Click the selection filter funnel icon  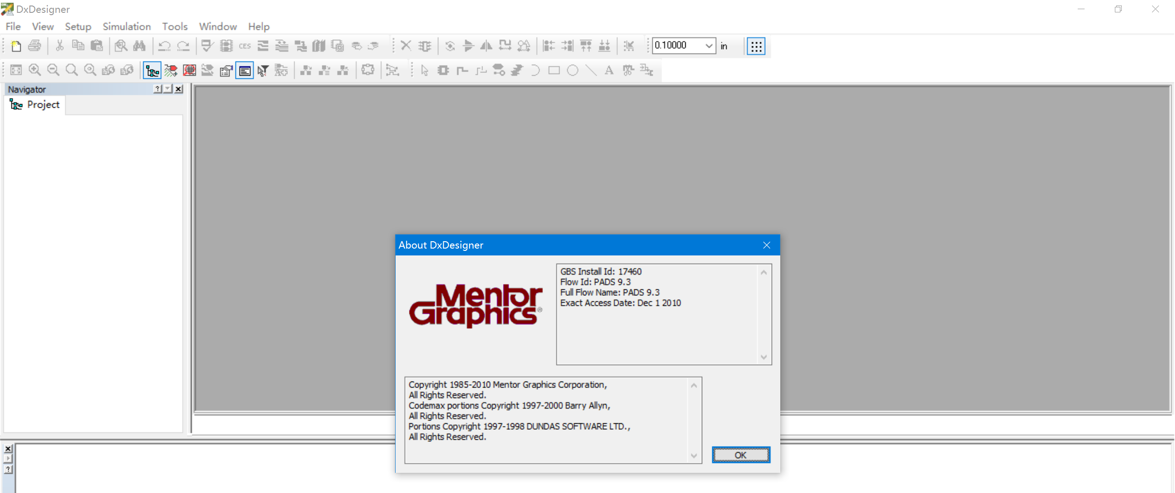tap(263, 70)
